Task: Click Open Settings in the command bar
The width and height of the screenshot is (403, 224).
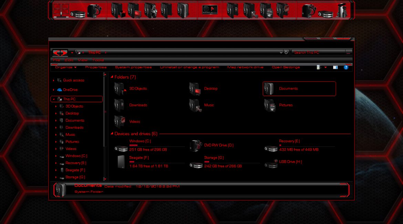Action: click(x=286, y=67)
